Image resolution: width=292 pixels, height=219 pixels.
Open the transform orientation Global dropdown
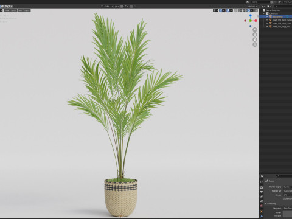click(x=107, y=6)
